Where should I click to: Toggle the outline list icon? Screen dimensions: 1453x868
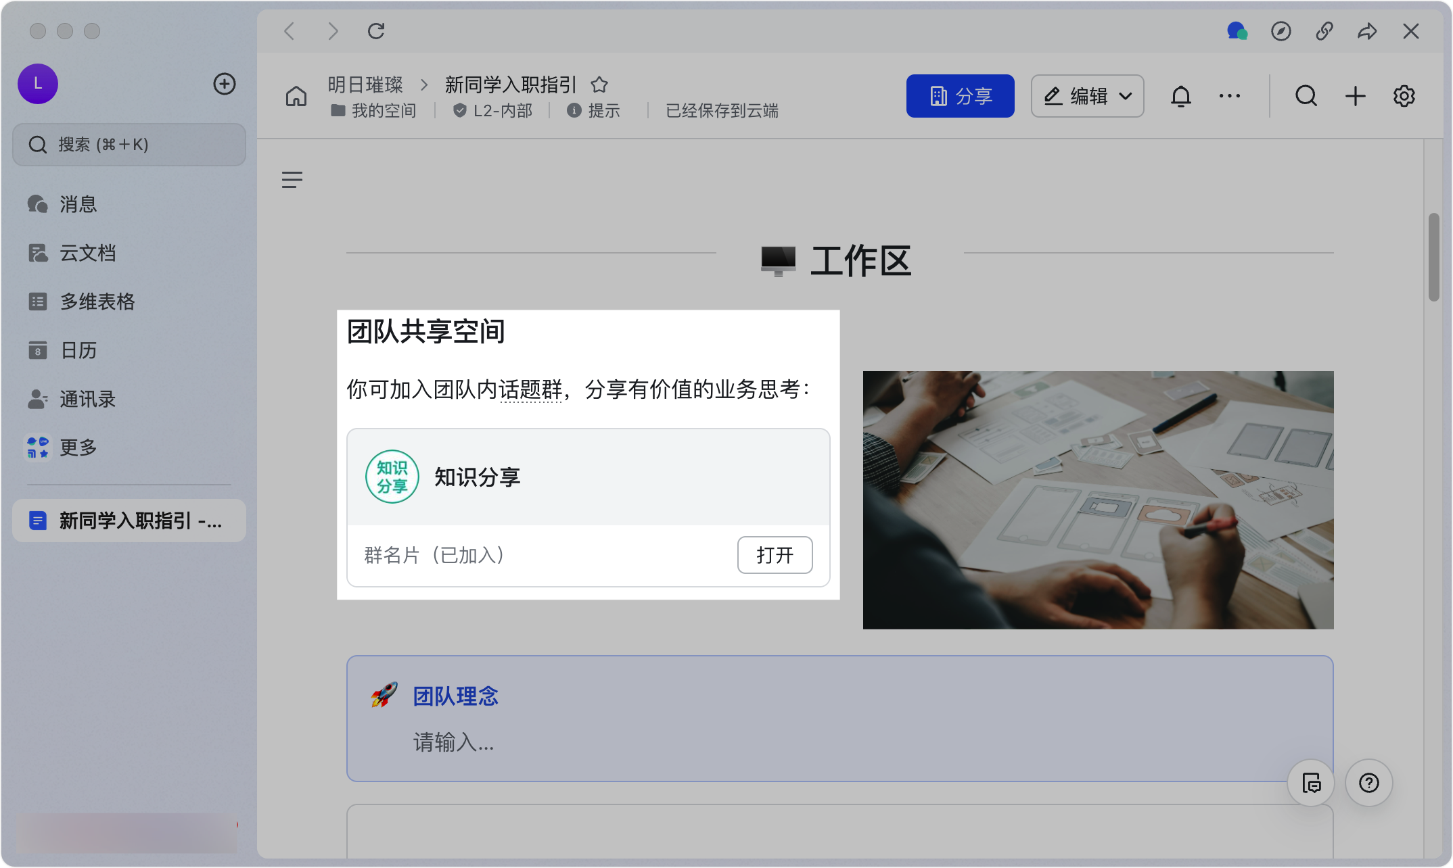[292, 180]
